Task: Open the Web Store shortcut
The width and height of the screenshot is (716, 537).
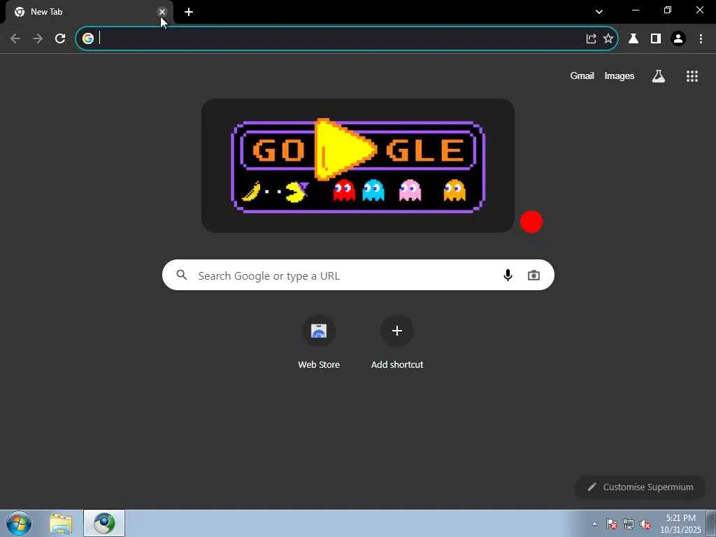Action: click(319, 342)
